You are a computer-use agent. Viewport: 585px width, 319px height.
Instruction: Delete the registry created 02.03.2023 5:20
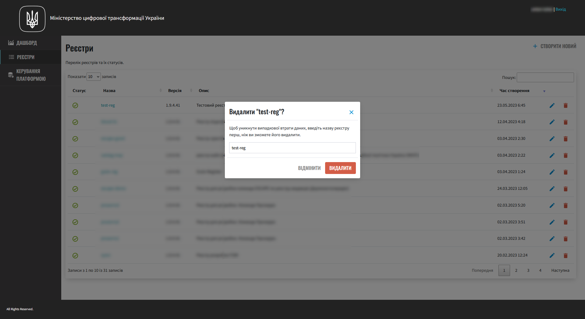[x=565, y=205]
